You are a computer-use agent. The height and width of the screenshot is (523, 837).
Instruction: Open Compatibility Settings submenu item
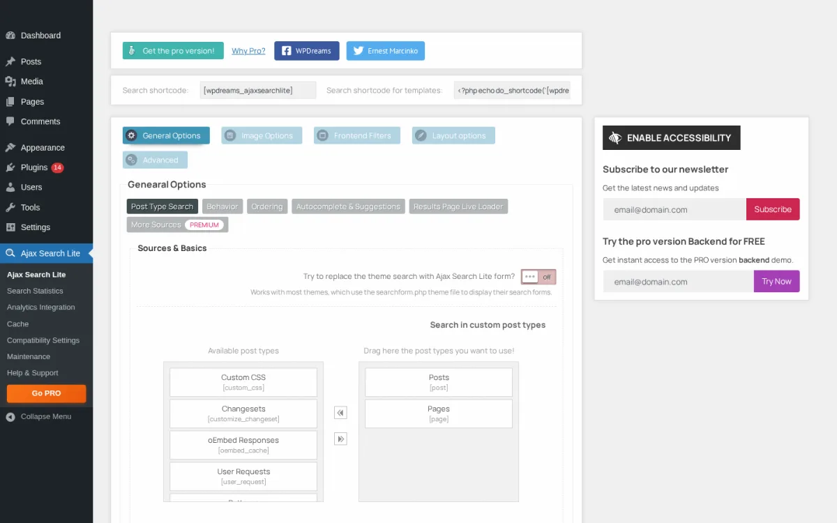[43, 340]
